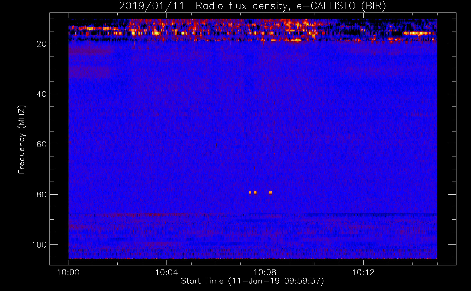471x291 pixels.
Task: Click the 20 MHz frequency tick label
Action: pyautogui.click(x=42, y=44)
